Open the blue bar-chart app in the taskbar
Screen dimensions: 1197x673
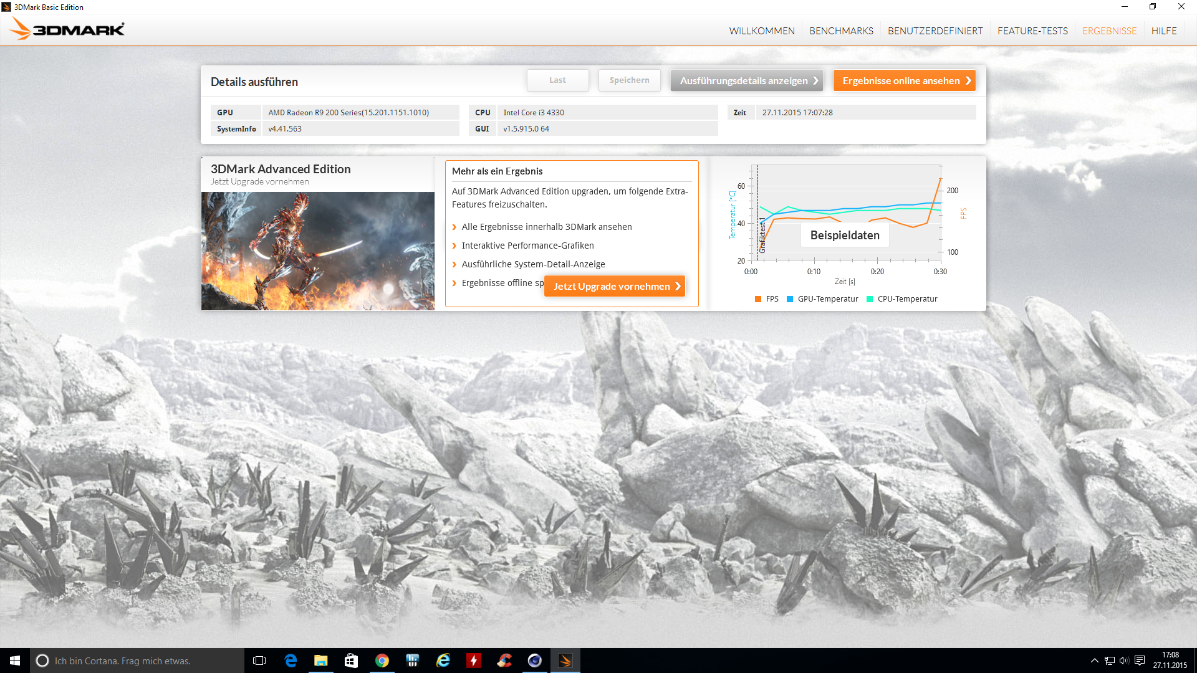pyautogui.click(x=413, y=661)
